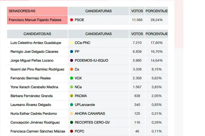
Task: Click the olive PACMA party dot
Action: click(71, 96)
